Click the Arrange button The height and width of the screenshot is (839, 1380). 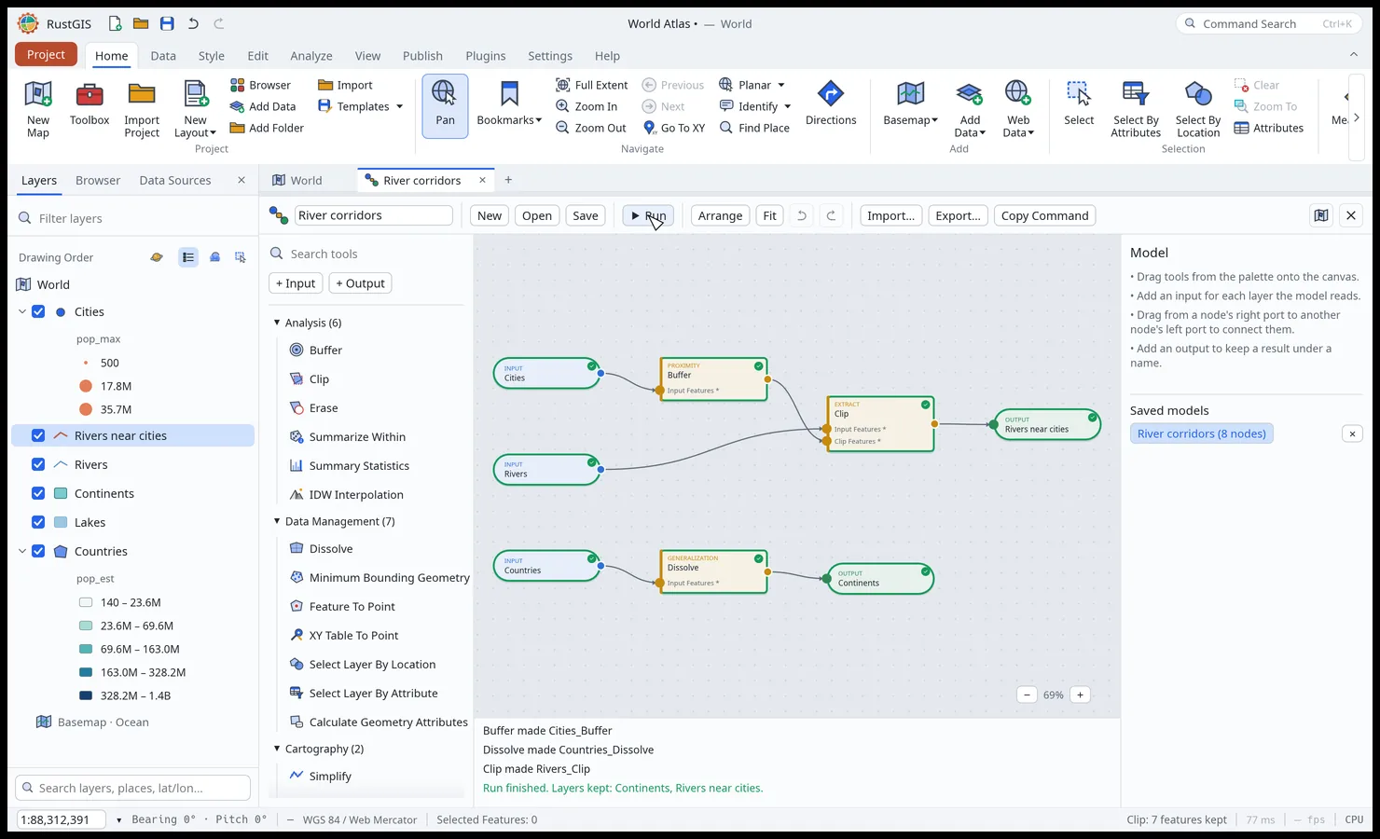point(720,216)
